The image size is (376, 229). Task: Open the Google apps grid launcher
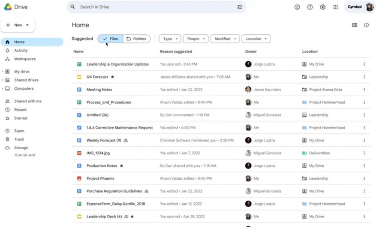point(336,7)
